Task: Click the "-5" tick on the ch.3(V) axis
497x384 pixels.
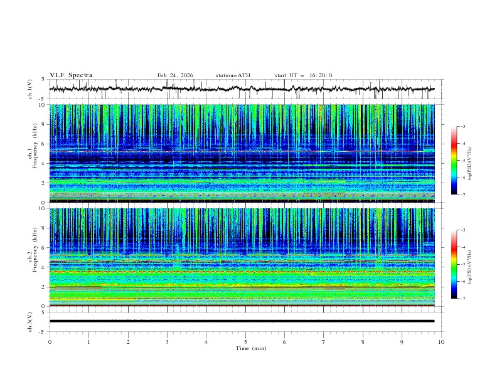Action: point(43,332)
